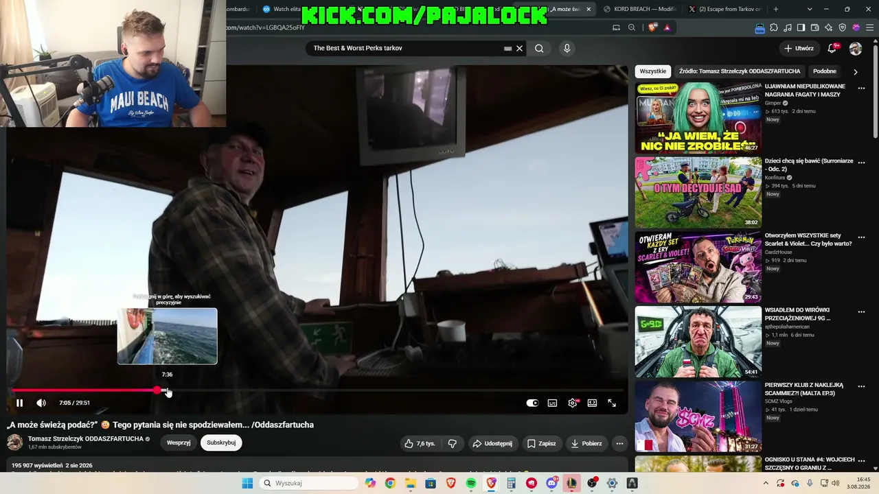Open the player settings gear

[x=572, y=403]
